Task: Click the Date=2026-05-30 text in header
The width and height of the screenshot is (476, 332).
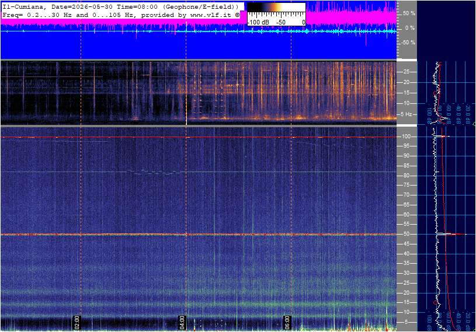Action: click(x=82, y=6)
